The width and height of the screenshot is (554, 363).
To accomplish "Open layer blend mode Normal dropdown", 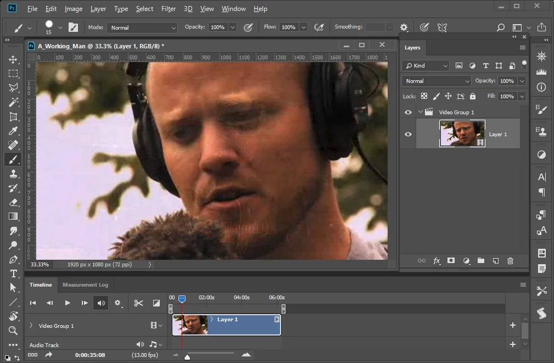I will (x=437, y=81).
